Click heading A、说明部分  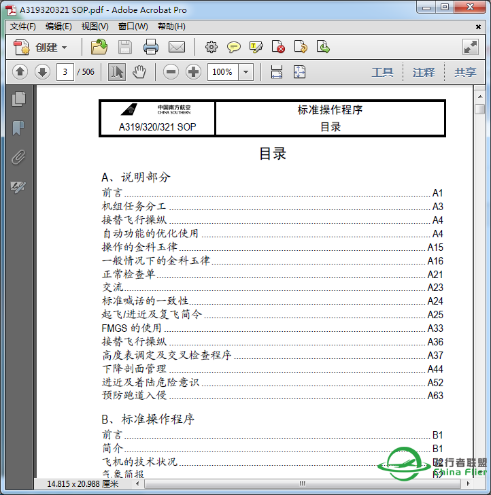136,177
